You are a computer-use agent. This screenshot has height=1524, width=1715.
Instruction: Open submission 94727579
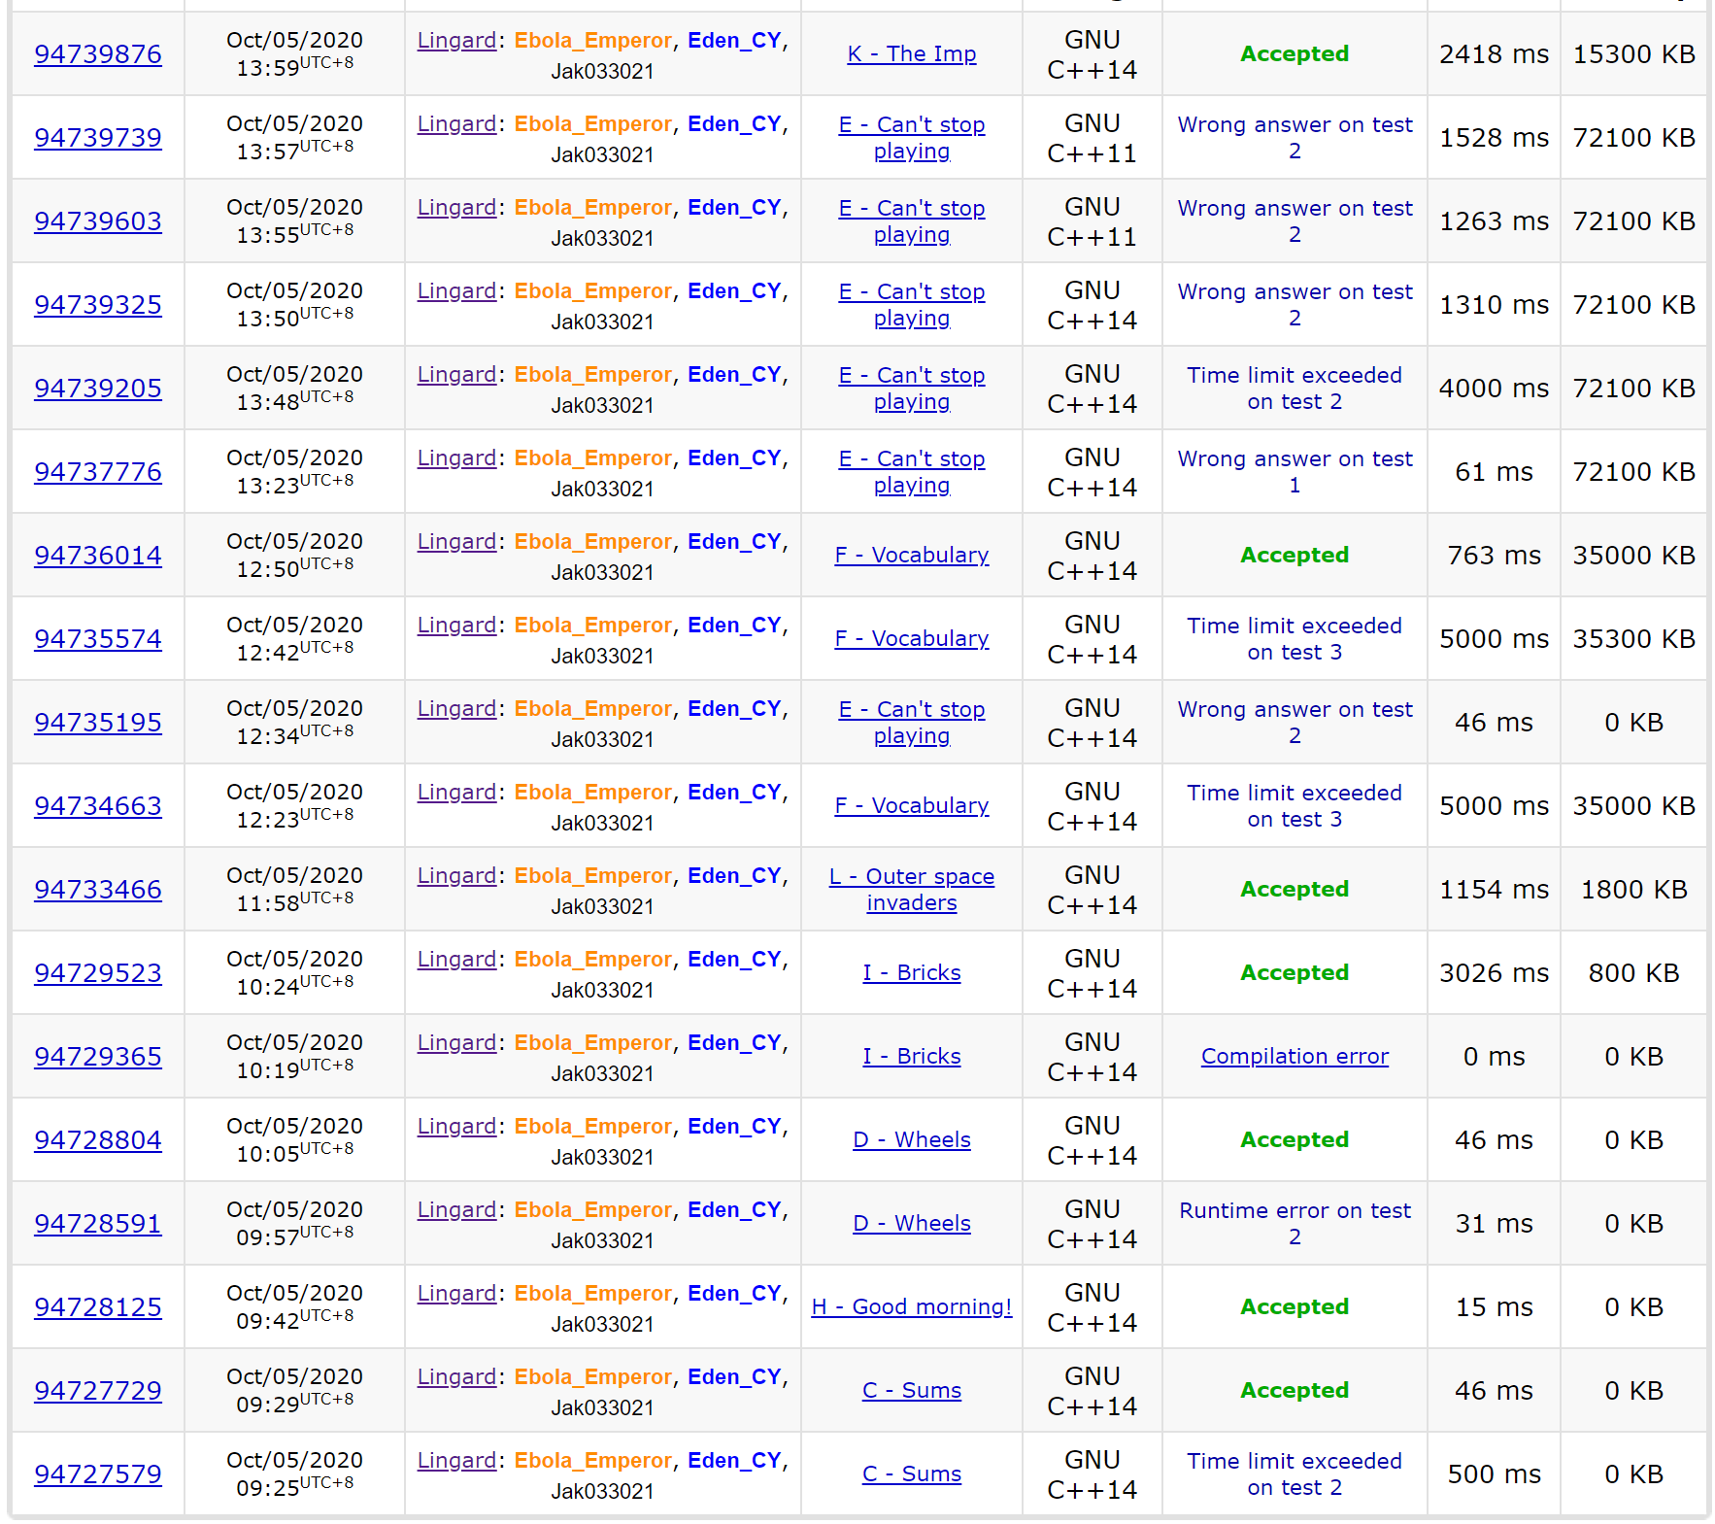[x=98, y=1474]
